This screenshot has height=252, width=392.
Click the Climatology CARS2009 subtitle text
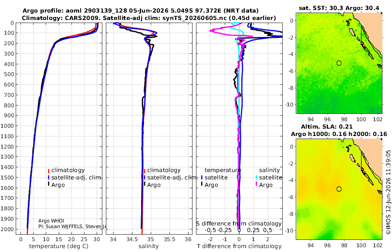click(x=149, y=18)
